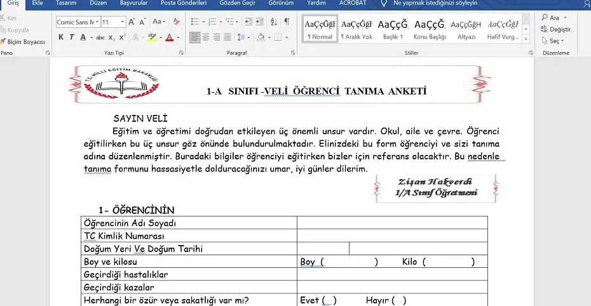Switch to the Düzen tab
Screen dimensions: 591x306
coord(98,3)
